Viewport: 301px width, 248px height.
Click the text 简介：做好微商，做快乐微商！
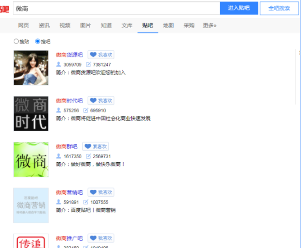click(x=90, y=164)
